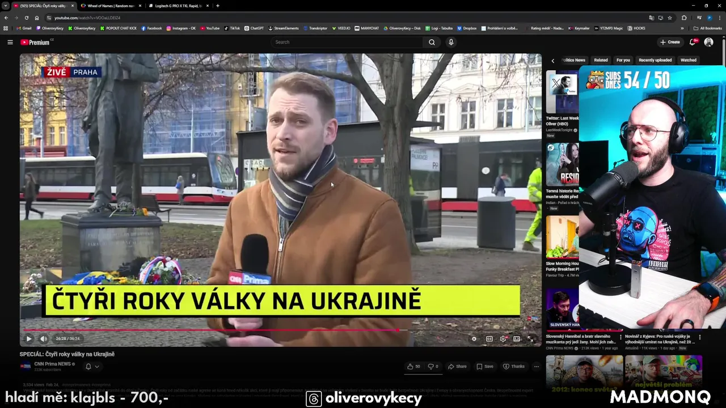Show previous filter chips with left arrow
The height and width of the screenshot is (408, 726).
pyautogui.click(x=553, y=61)
